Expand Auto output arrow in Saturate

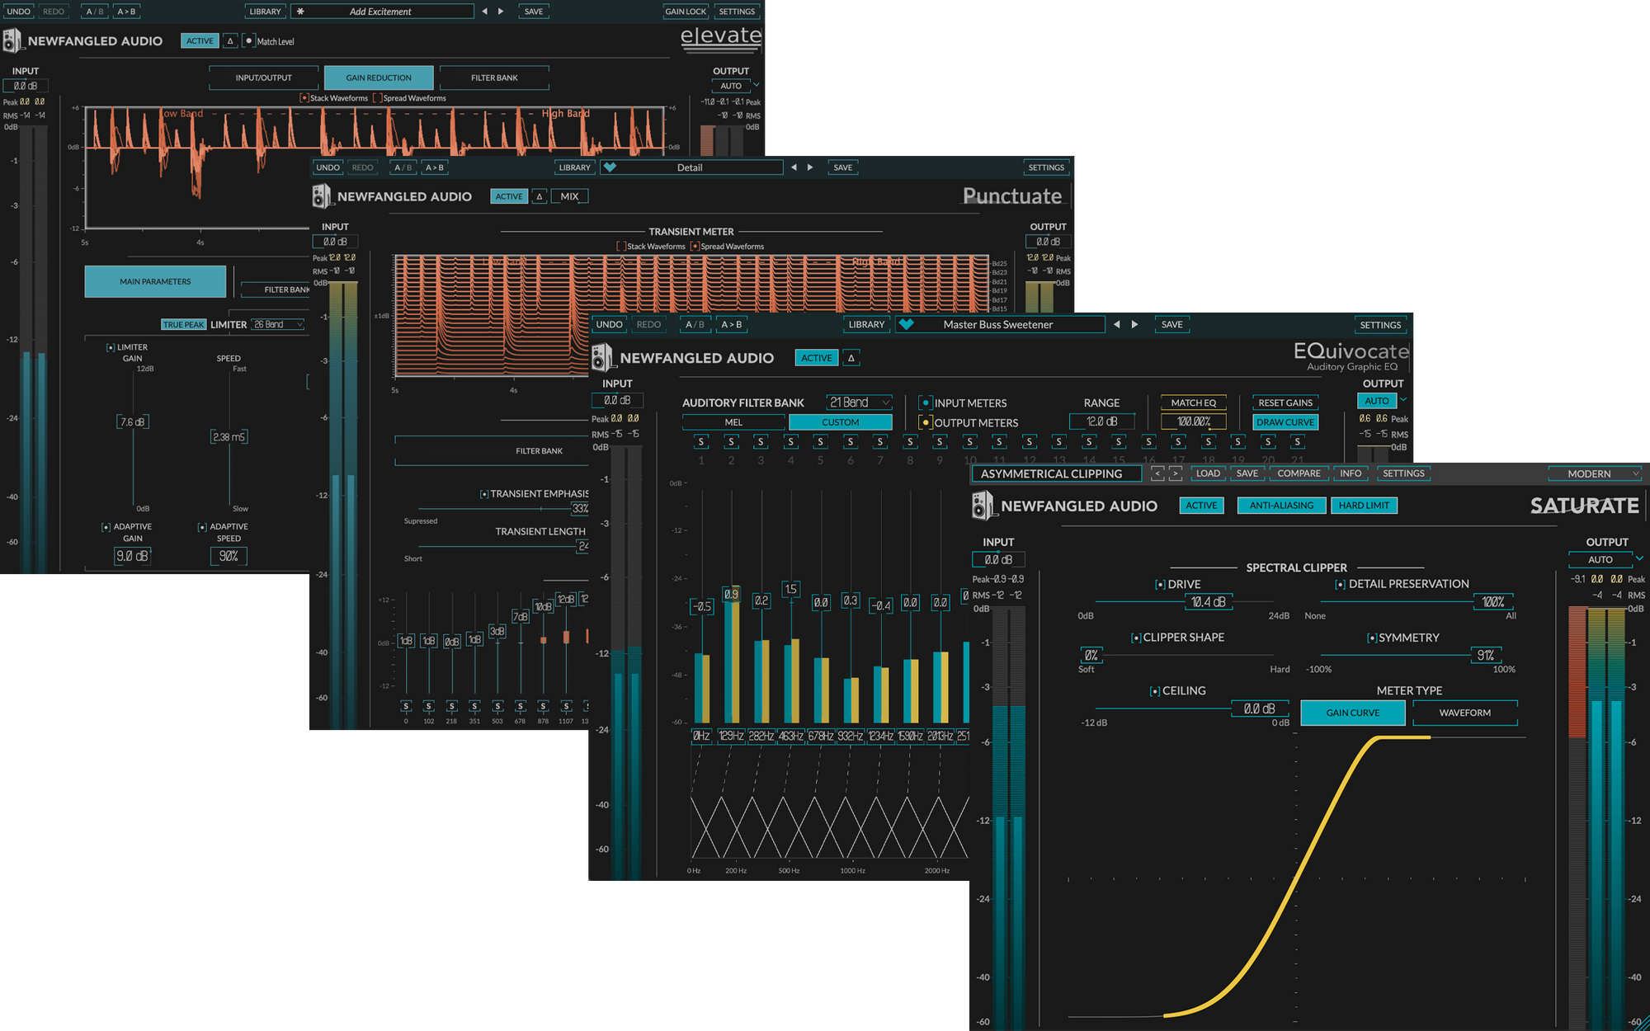point(1639,558)
